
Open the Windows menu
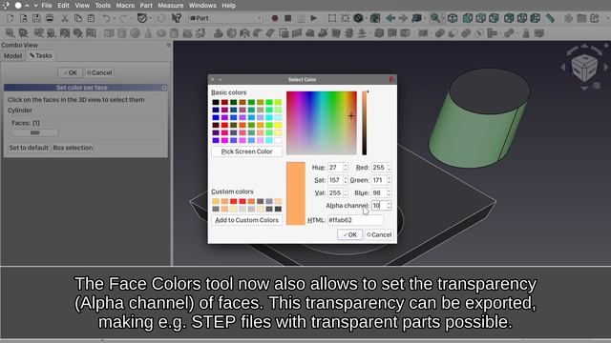coord(202,6)
